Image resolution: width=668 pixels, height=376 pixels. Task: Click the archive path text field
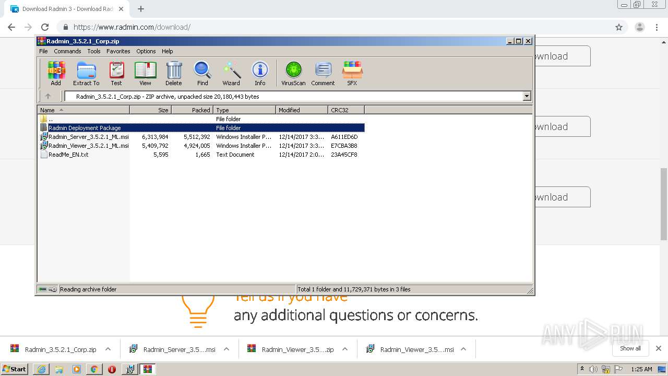tap(294, 96)
